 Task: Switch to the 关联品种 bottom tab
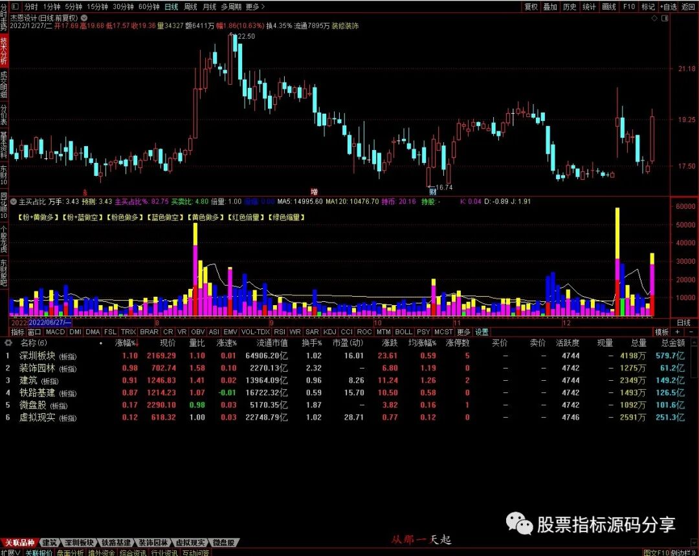(19, 542)
